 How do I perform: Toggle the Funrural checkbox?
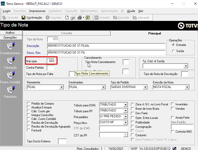28,130
